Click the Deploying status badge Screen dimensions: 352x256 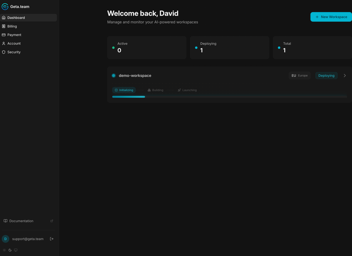coord(326,76)
